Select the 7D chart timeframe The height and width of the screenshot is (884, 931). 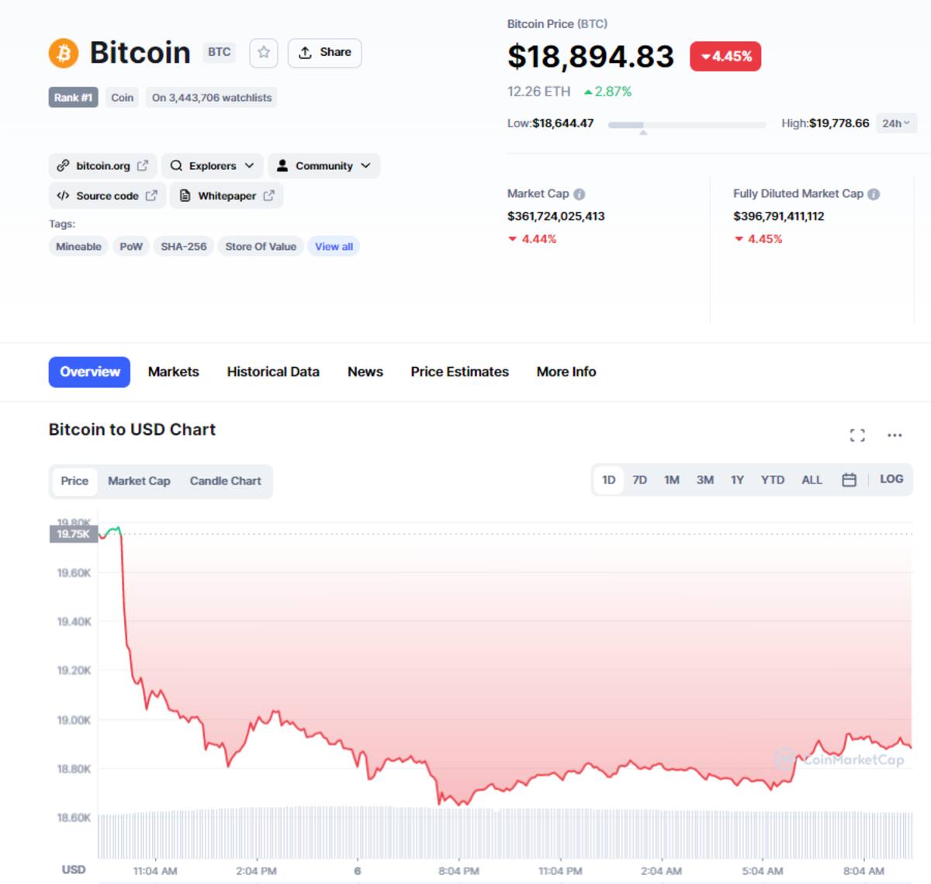tap(639, 480)
